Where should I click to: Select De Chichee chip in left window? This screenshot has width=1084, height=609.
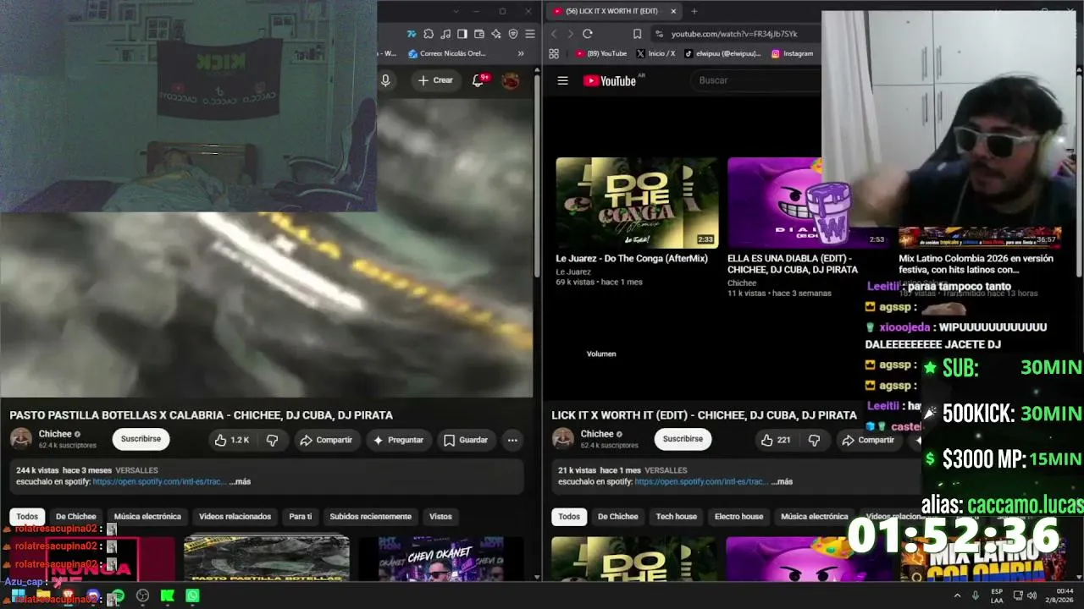click(x=76, y=517)
